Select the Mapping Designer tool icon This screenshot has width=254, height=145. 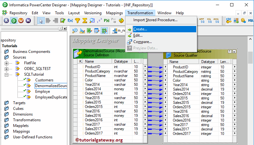(x=104, y=31)
